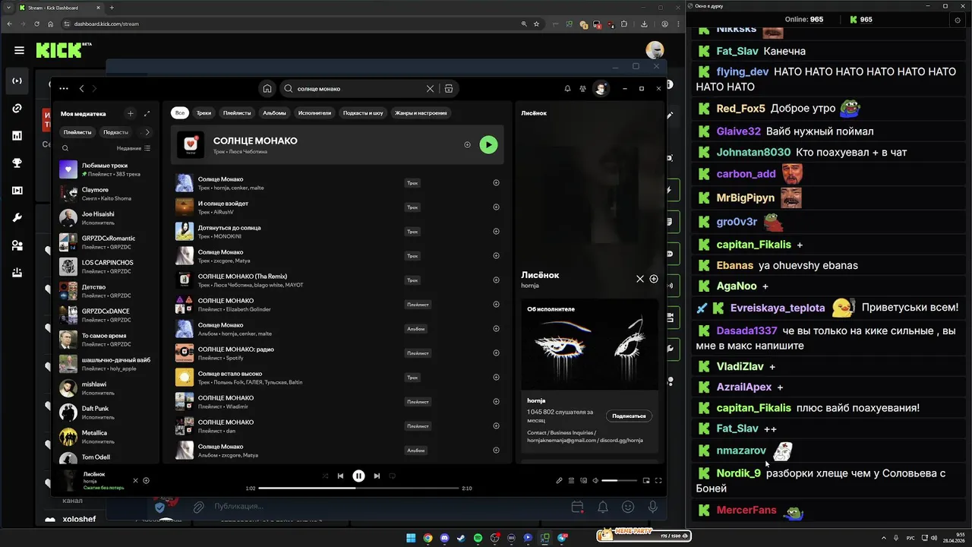Open hornja artist image card

pos(590,345)
